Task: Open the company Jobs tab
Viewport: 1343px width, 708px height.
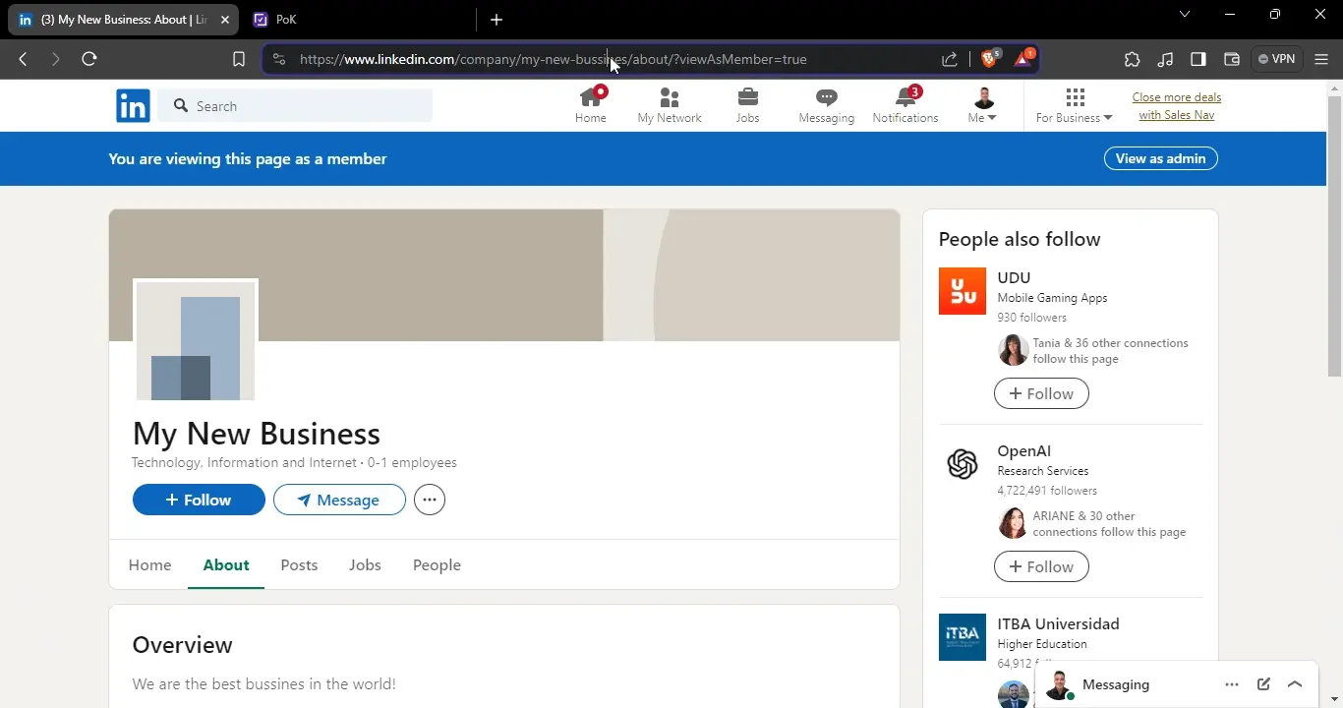Action: pyautogui.click(x=365, y=564)
